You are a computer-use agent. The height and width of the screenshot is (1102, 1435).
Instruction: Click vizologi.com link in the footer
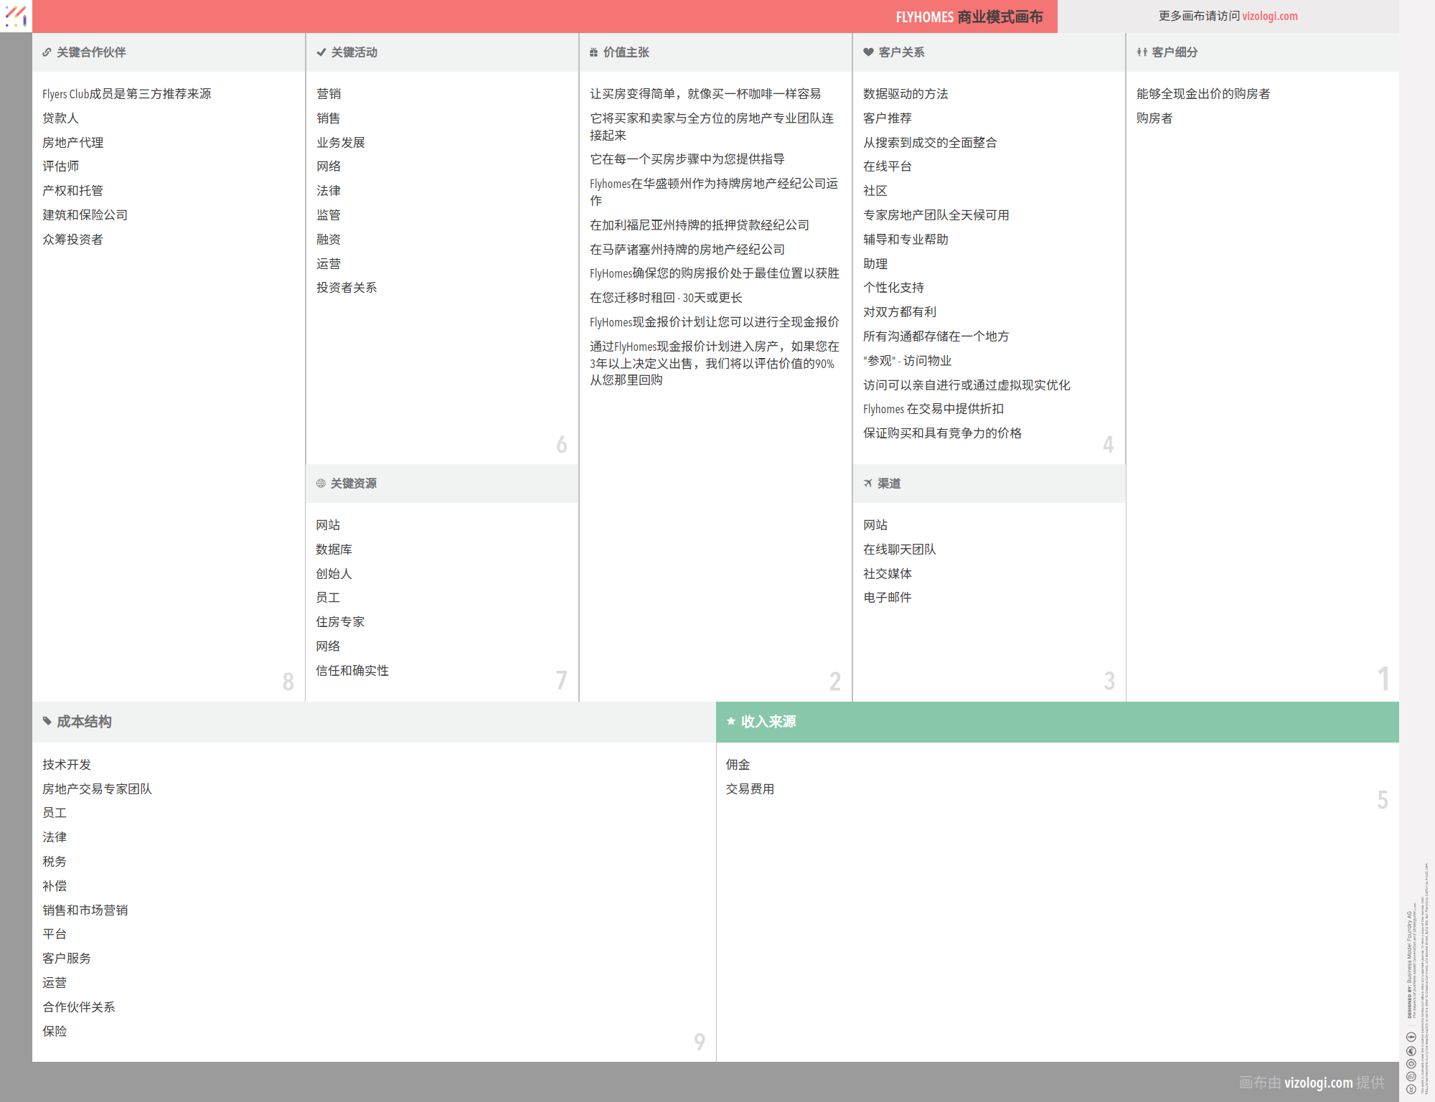click(1318, 1082)
